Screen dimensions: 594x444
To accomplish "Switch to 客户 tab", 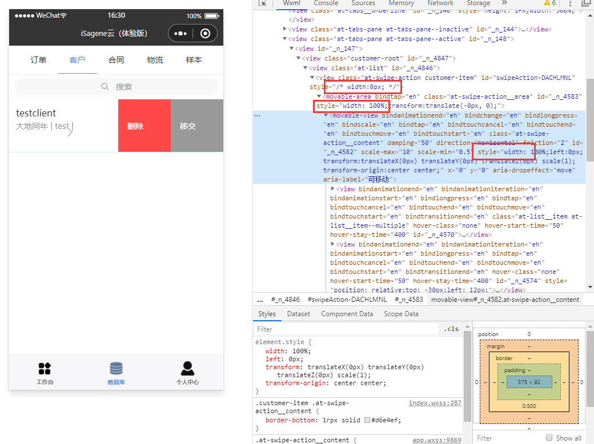I will coord(77,60).
